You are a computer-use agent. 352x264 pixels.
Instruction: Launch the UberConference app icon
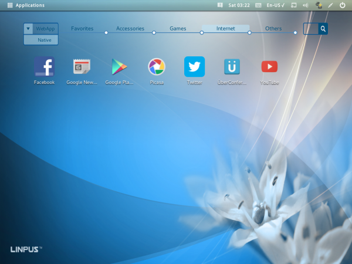click(x=232, y=67)
